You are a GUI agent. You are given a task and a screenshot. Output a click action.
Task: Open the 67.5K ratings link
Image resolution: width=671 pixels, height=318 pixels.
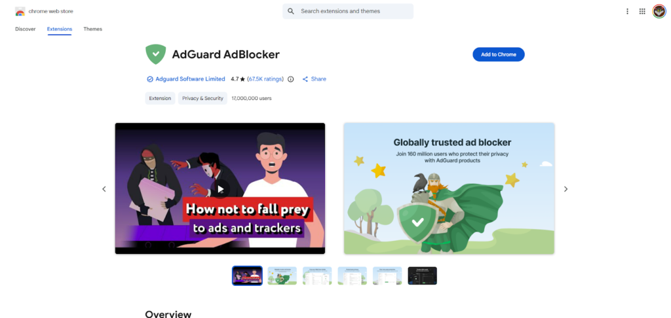tap(266, 79)
